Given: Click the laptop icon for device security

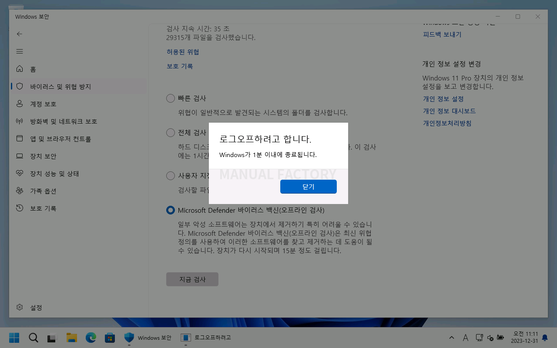Looking at the screenshot, I should (x=19, y=156).
